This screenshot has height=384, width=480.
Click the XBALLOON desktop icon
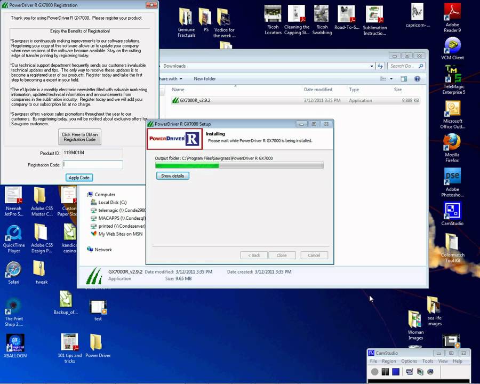click(15, 346)
